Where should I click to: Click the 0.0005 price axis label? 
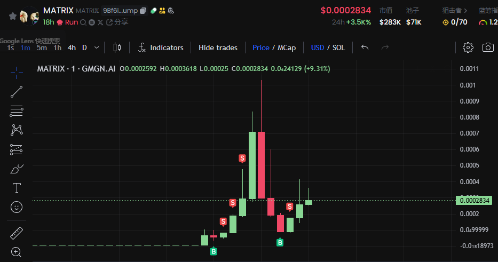coord(469,165)
